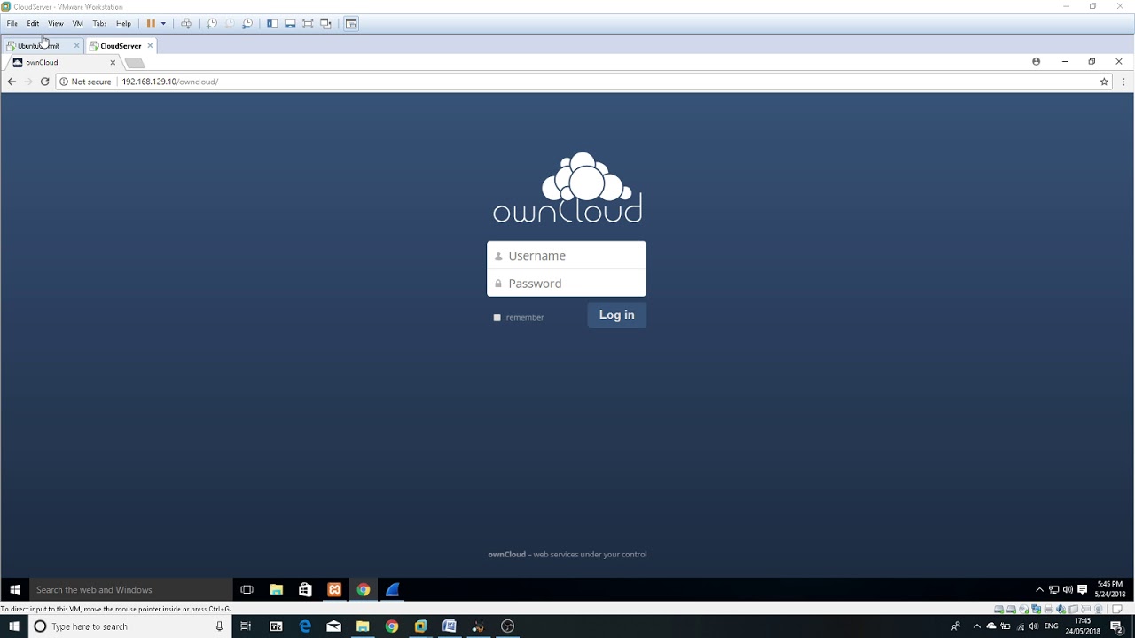Show hidden guest tray icons chevron

point(1039,590)
